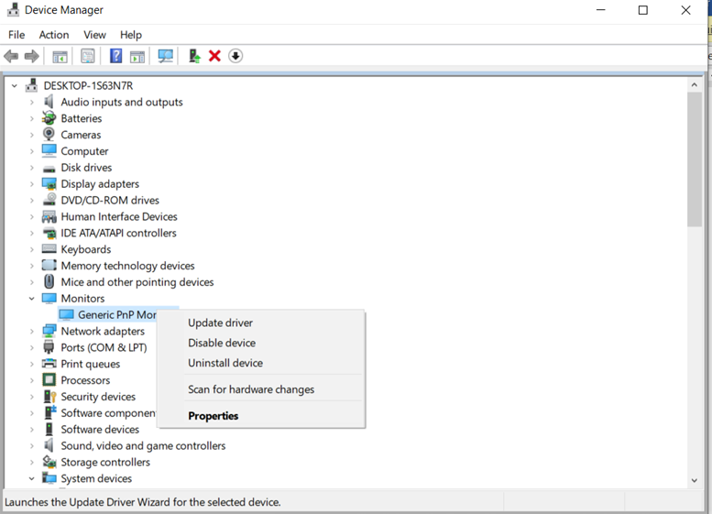
Task: Expand Memory technology devices chevron
Action: (31, 266)
